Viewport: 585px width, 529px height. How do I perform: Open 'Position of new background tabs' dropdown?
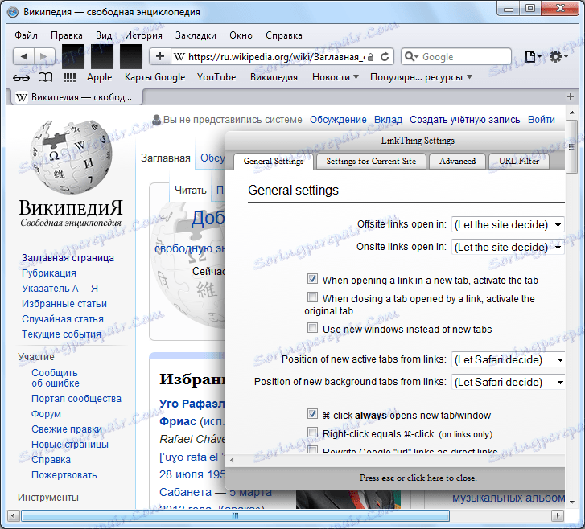[508, 382]
